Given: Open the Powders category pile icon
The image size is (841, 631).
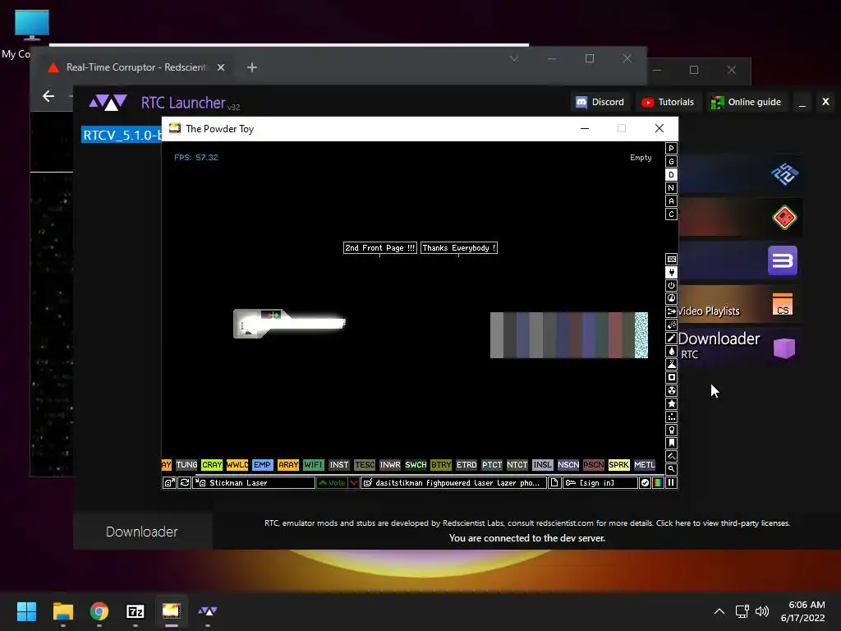Looking at the screenshot, I should coord(671,364).
